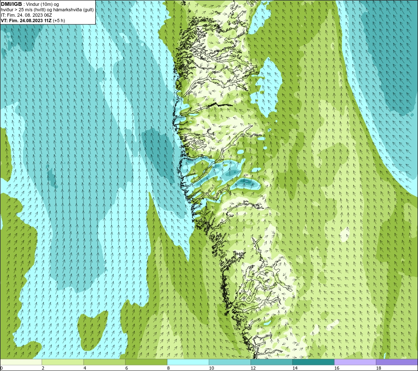Click the scale label '6'

(127, 368)
